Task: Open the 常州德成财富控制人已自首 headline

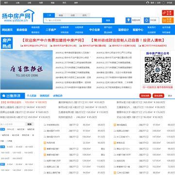Action: 128,40
